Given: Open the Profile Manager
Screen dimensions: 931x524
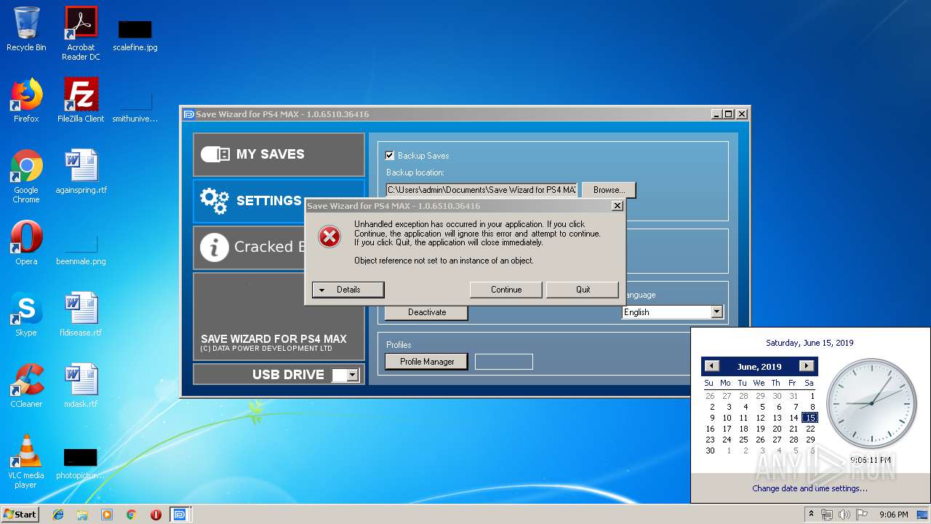Looking at the screenshot, I should point(426,362).
